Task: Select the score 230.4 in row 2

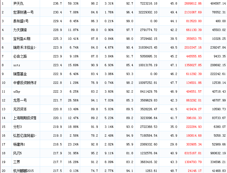Action: coord(57,12)
